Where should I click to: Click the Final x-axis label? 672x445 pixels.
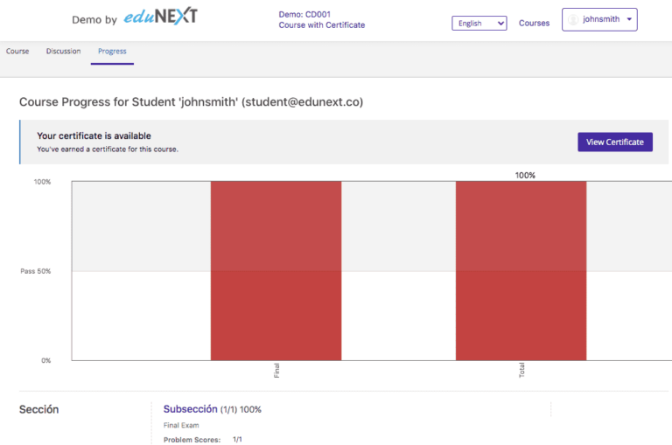pos(277,371)
